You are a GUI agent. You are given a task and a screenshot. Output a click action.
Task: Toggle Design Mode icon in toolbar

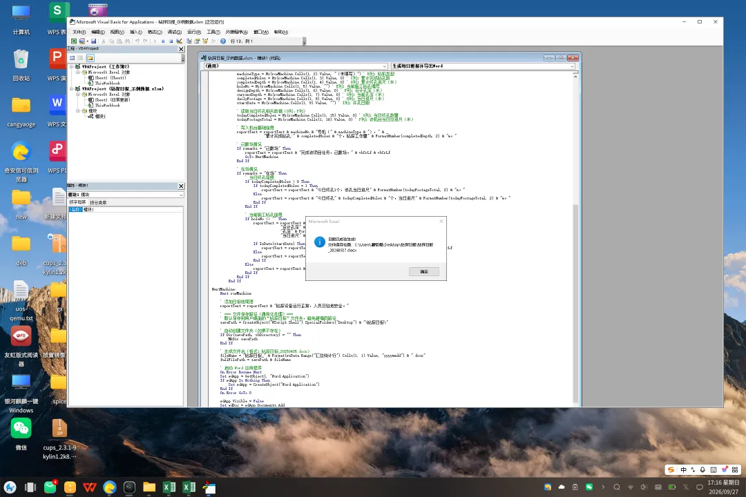[x=180, y=41]
